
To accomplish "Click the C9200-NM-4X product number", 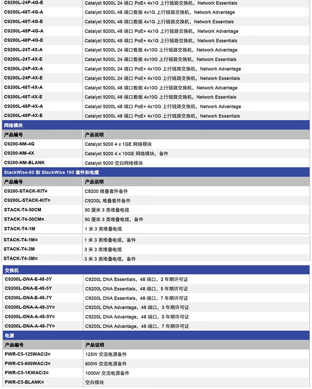I will 19,153.
